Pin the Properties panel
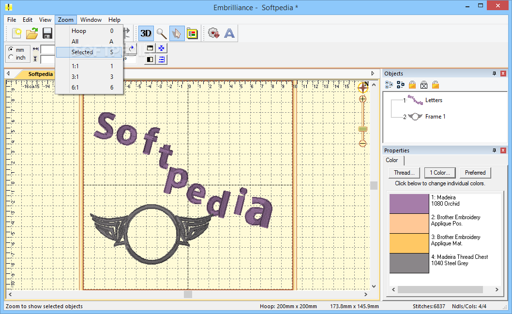This screenshot has width=512, height=314. pyautogui.click(x=495, y=150)
